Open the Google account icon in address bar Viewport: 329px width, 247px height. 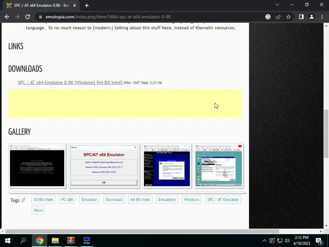[x=268, y=17]
